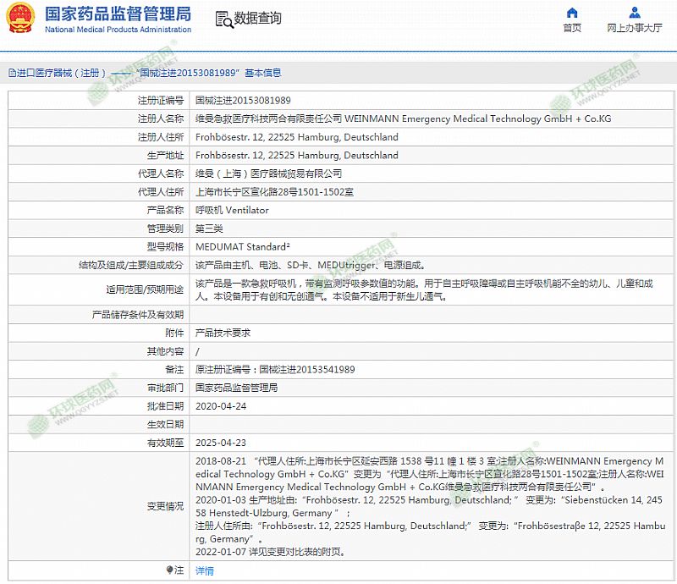Open the 详情 details link
Screen dimensions: 677x584
[205, 571]
